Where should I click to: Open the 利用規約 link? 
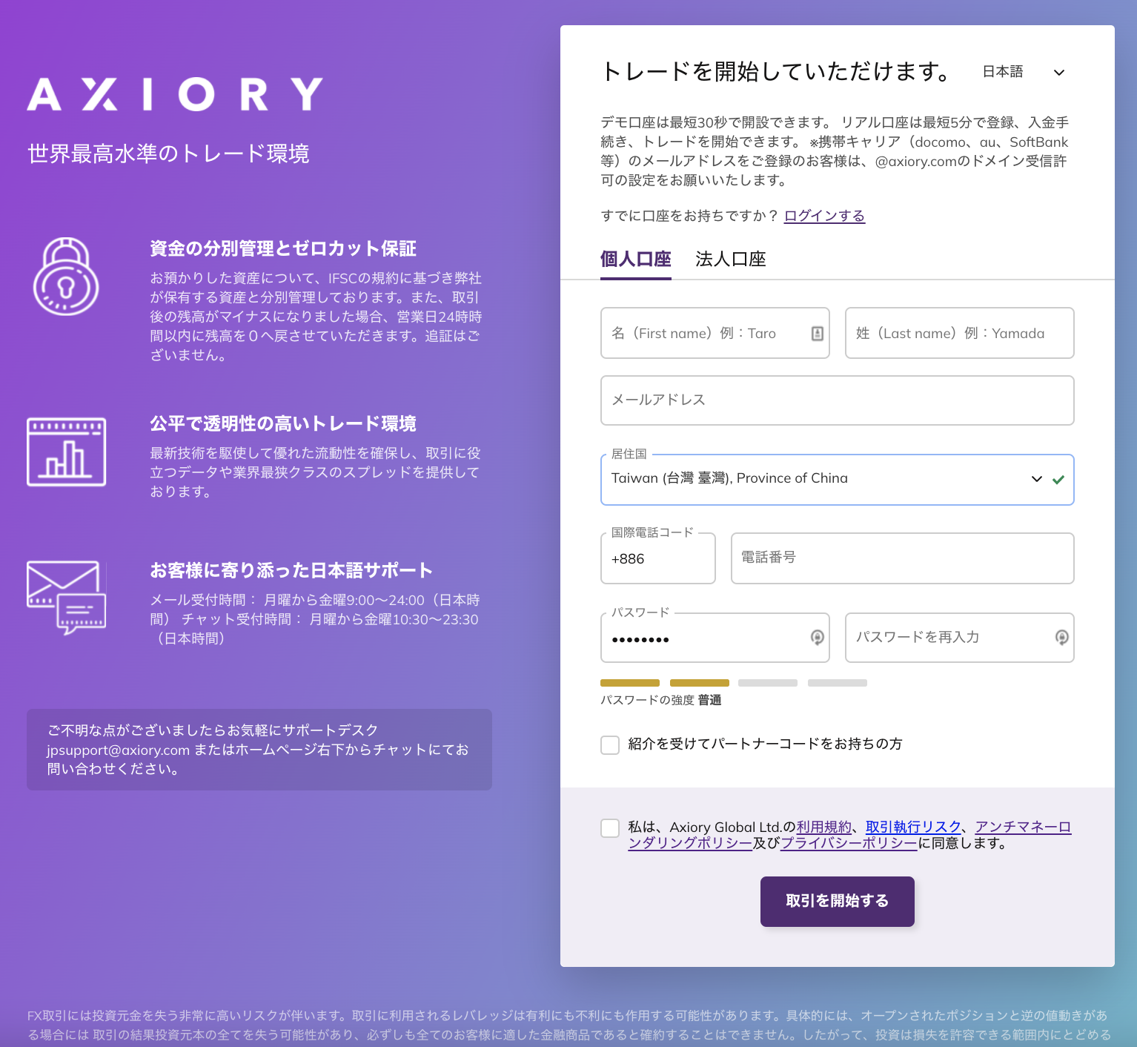point(823,827)
